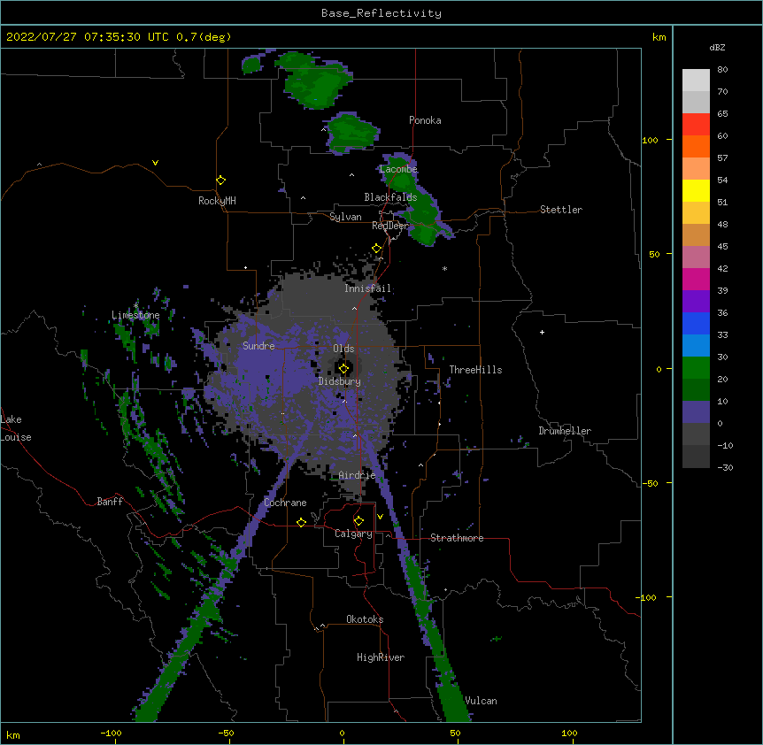Click the km unit label at the bottom left
763x745 pixels.
point(13,735)
